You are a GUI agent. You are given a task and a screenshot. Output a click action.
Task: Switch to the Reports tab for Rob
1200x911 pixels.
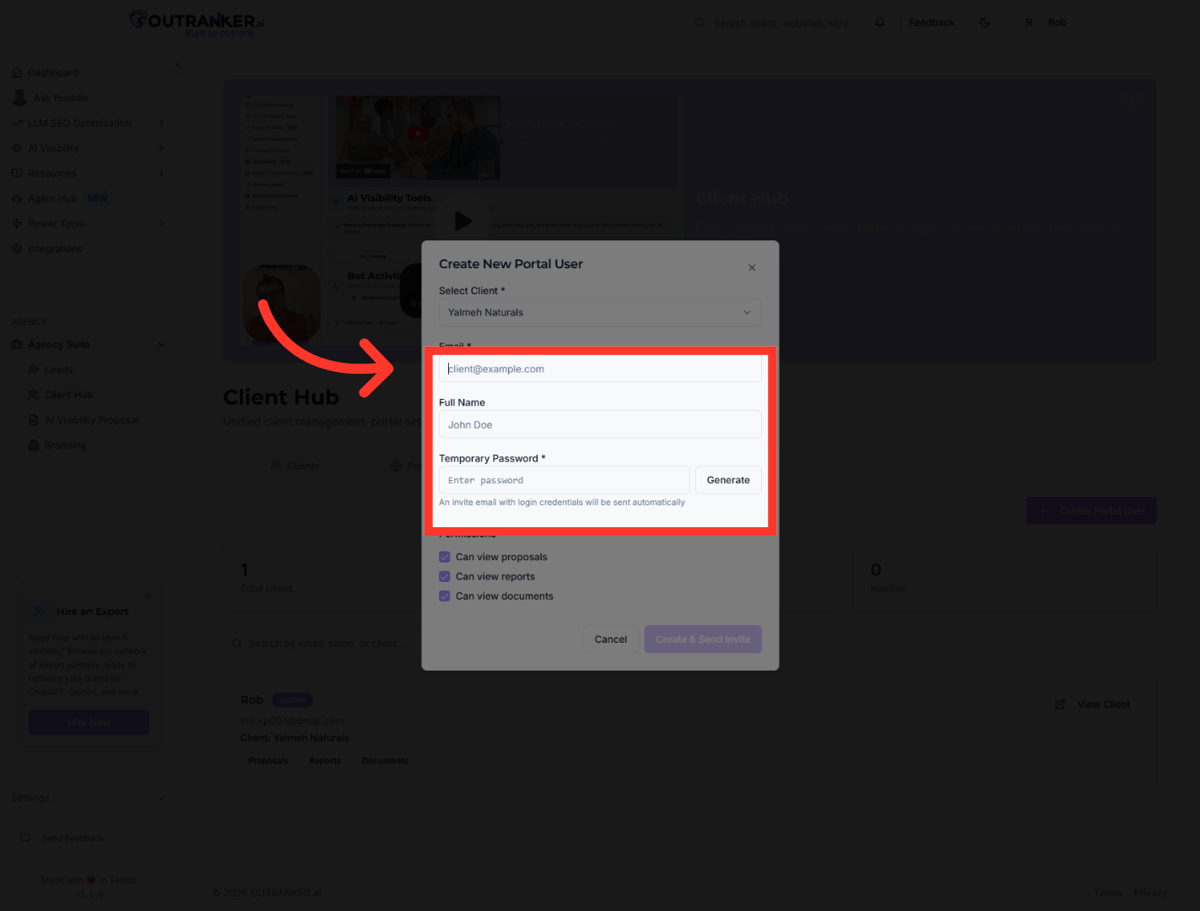325,760
